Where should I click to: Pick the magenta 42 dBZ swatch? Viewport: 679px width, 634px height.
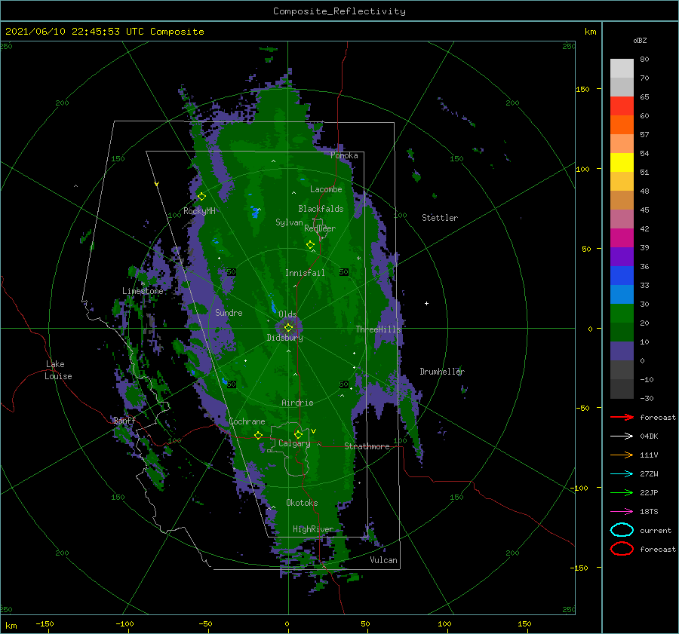tap(622, 238)
